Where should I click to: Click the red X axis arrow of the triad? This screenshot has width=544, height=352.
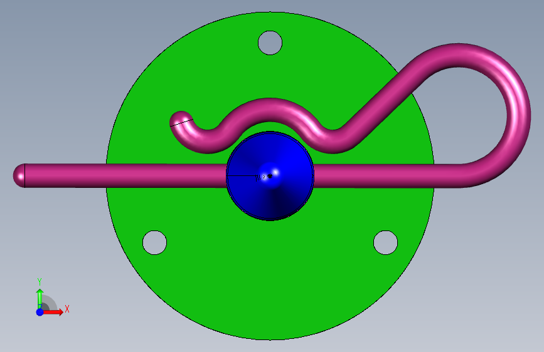click(53, 312)
